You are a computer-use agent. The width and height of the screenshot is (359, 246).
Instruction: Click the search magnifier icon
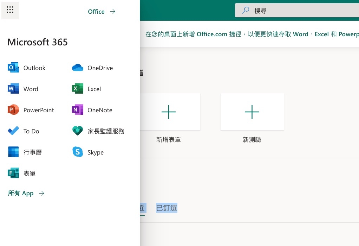pyautogui.click(x=246, y=11)
